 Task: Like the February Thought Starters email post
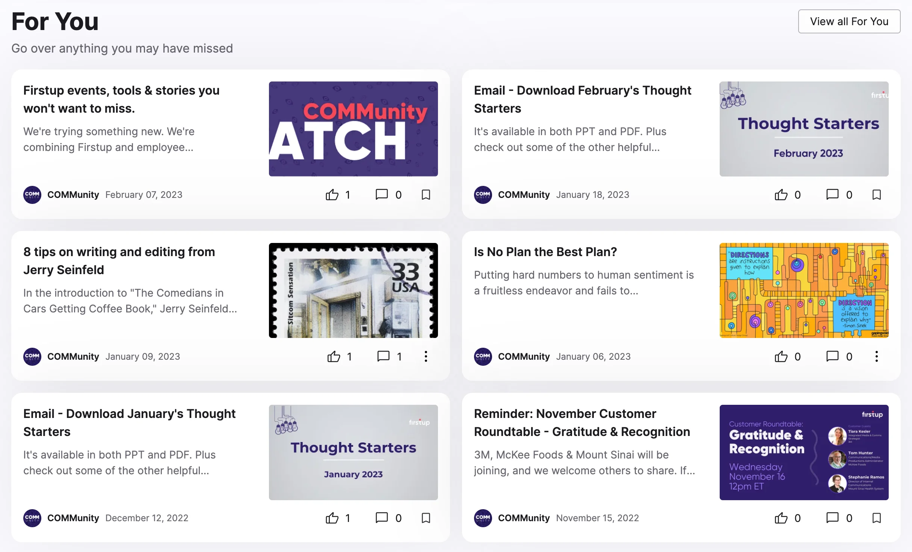point(781,195)
